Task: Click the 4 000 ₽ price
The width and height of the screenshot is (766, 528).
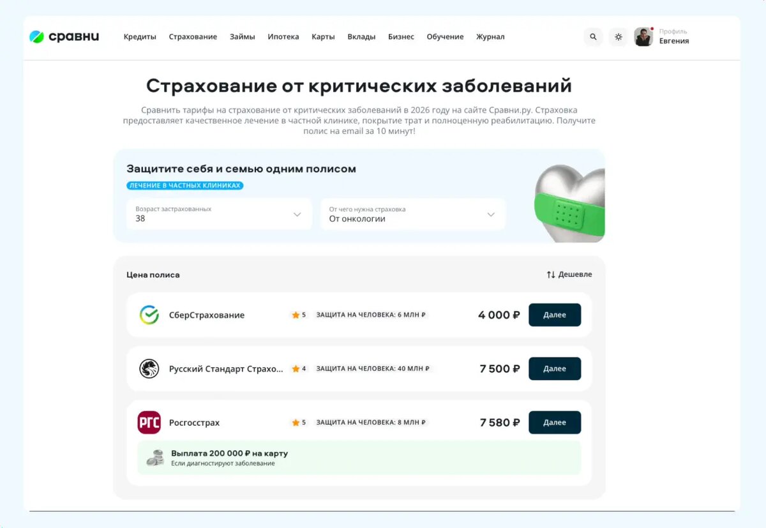Action: [x=499, y=315]
